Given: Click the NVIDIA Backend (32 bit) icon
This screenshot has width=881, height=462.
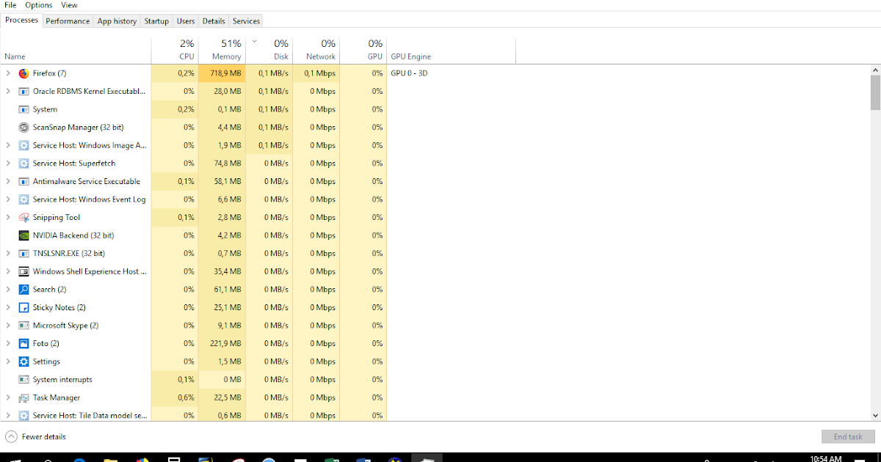Looking at the screenshot, I should coord(23,235).
